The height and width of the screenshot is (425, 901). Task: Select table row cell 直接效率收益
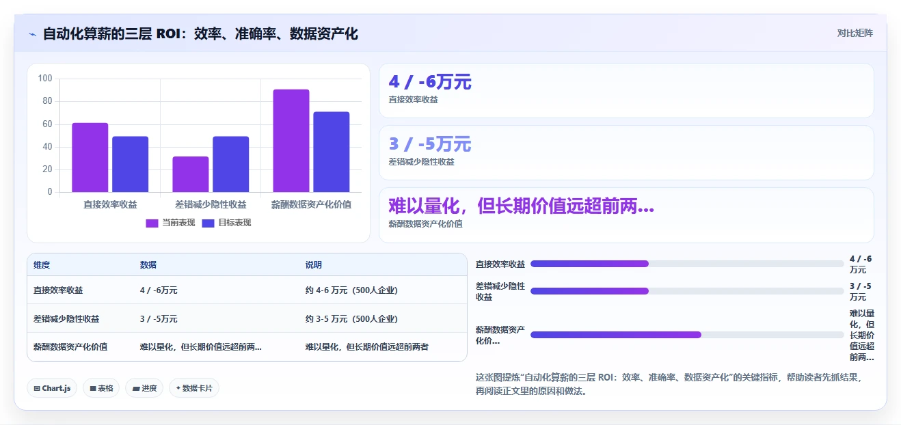point(58,290)
